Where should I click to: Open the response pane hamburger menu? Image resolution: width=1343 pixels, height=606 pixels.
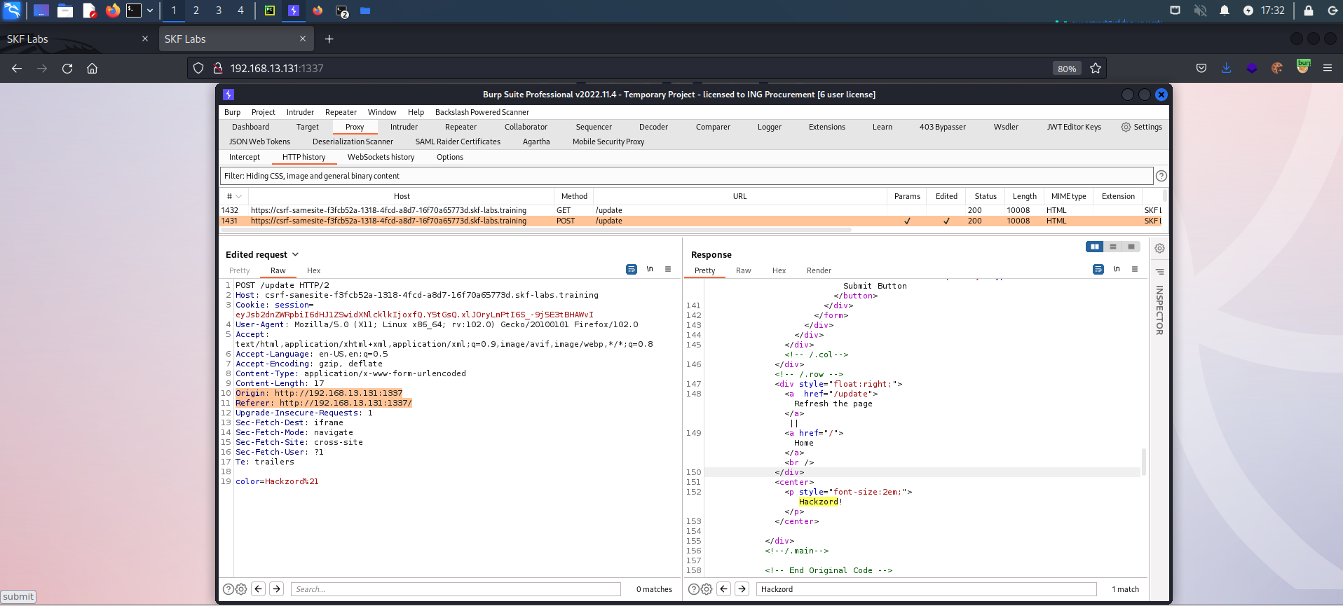click(x=1135, y=269)
